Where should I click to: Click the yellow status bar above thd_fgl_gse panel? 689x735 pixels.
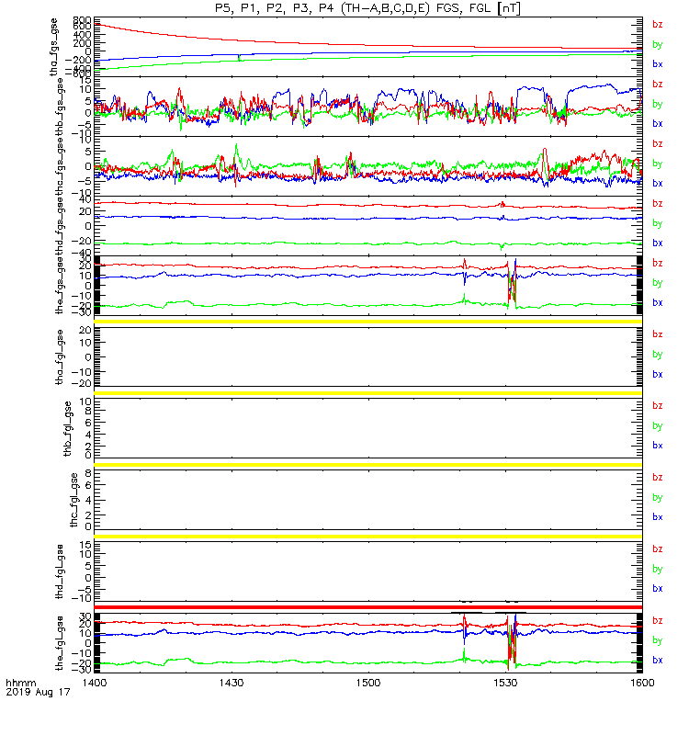(368, 537)
